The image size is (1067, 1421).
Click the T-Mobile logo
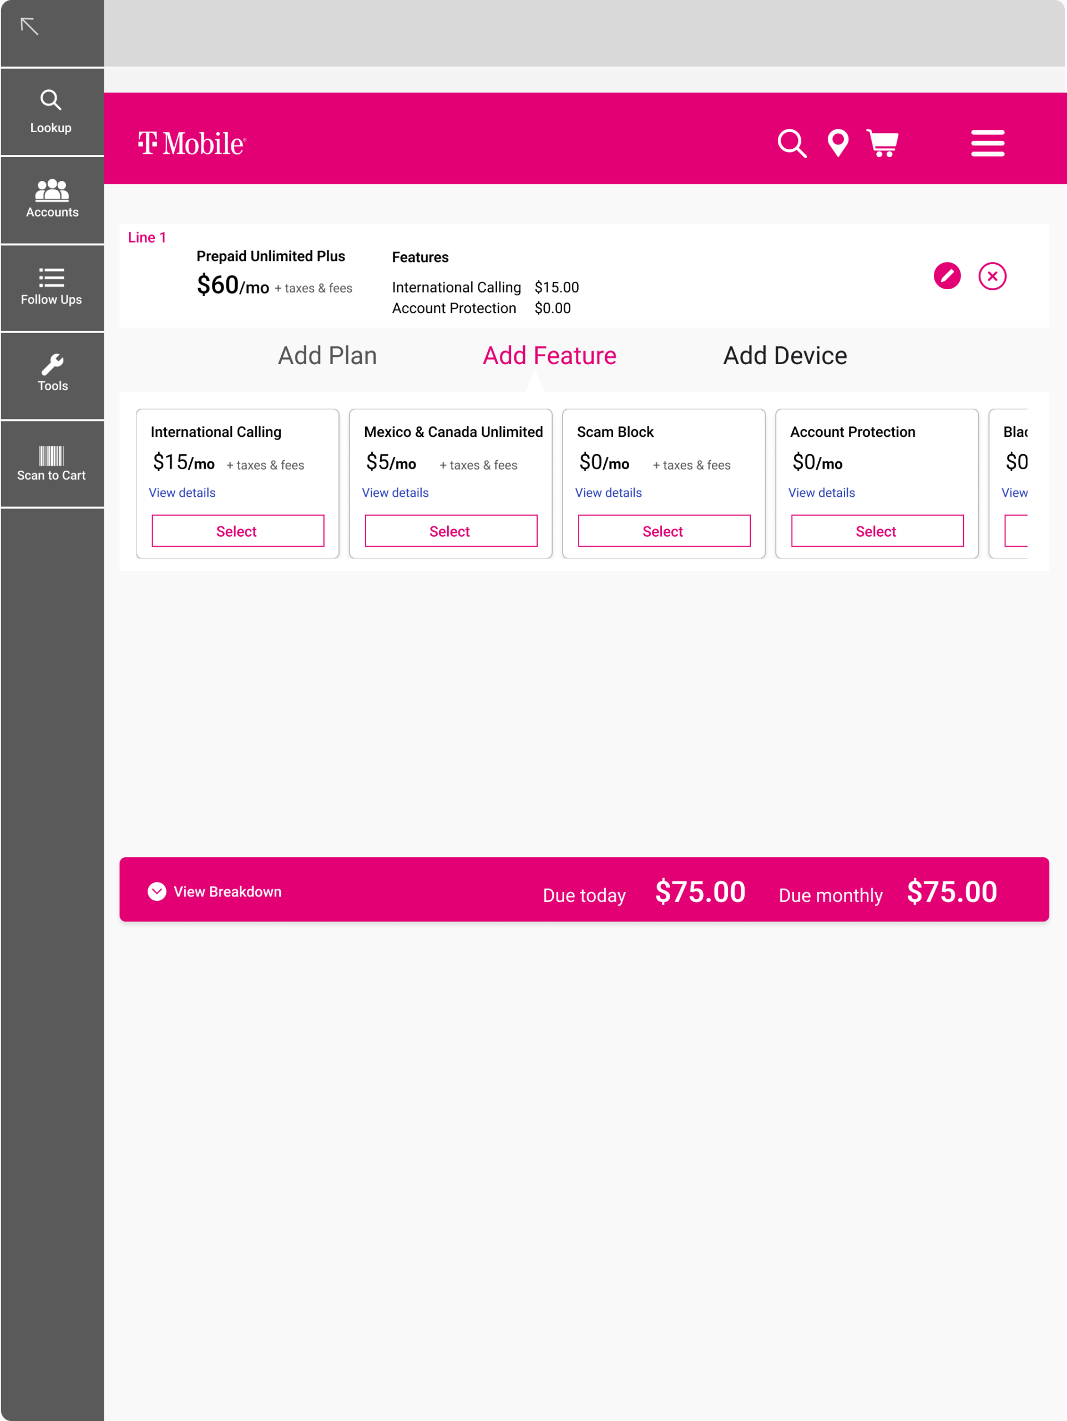pos(191,143)
